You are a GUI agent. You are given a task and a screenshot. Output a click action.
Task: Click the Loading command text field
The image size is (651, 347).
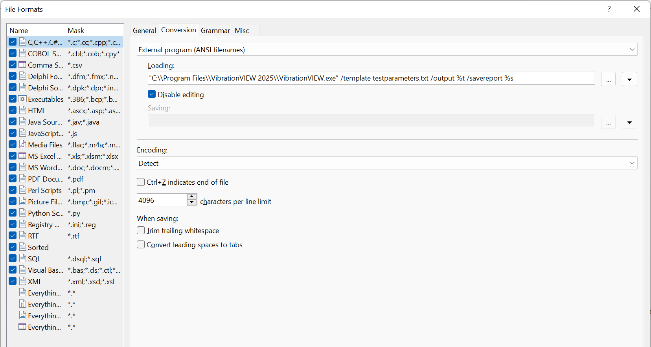(371, 78)
